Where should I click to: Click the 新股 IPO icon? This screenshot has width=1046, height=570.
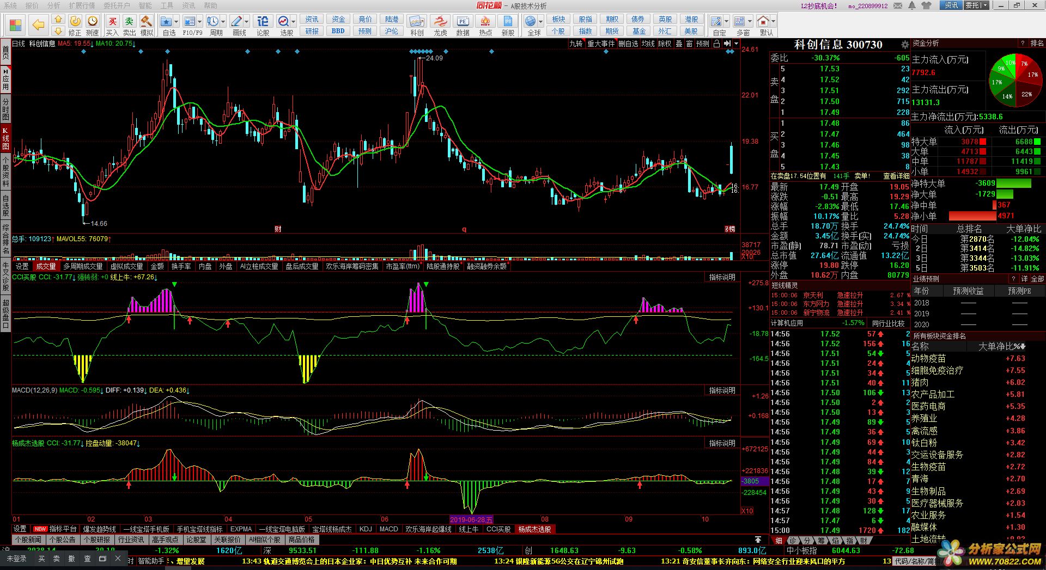pyautogui.click(x=508, y=21)
